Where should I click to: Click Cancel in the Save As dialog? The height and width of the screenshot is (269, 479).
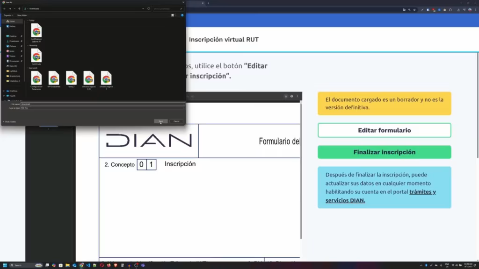pos(176,121)
